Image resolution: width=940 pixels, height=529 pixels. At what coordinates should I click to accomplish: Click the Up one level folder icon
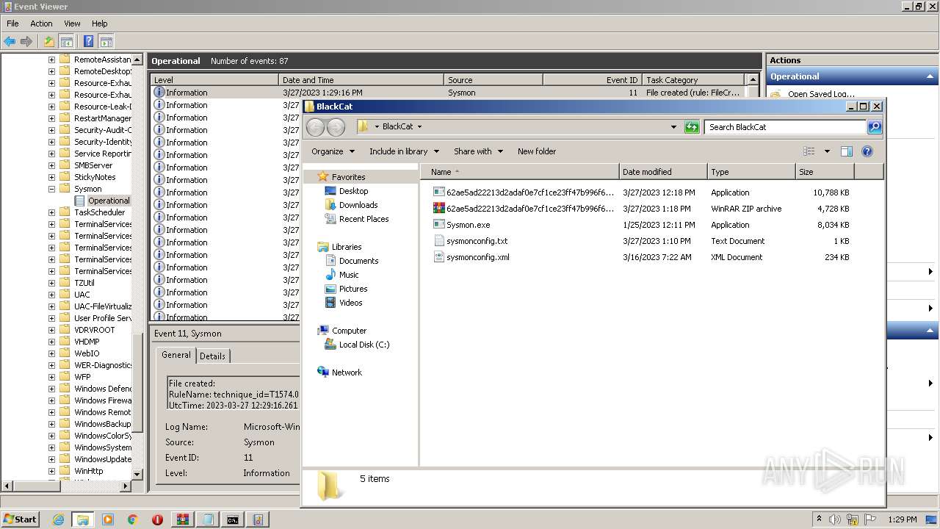point(49,42)
